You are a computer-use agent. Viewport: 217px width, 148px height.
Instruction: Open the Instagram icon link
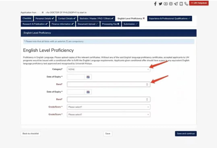click(x=171, y=4)
